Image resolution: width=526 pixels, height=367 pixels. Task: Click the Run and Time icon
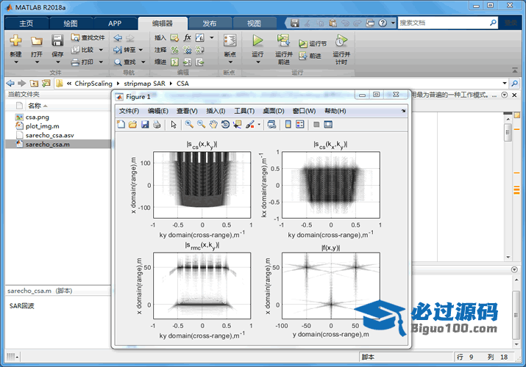[x=341, y=41]
